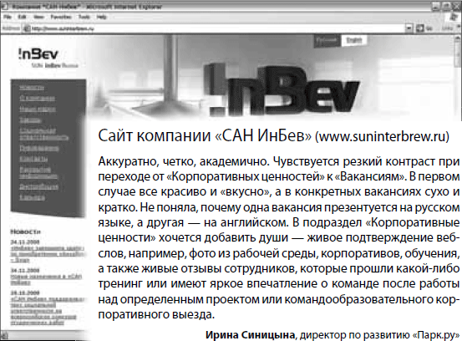Click the large InBev banner logo

(282, 89)
